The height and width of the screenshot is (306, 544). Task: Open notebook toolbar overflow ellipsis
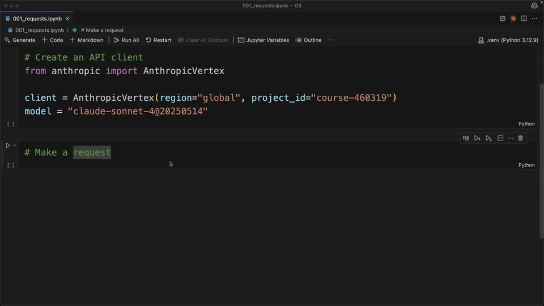(x=331, y=40)
